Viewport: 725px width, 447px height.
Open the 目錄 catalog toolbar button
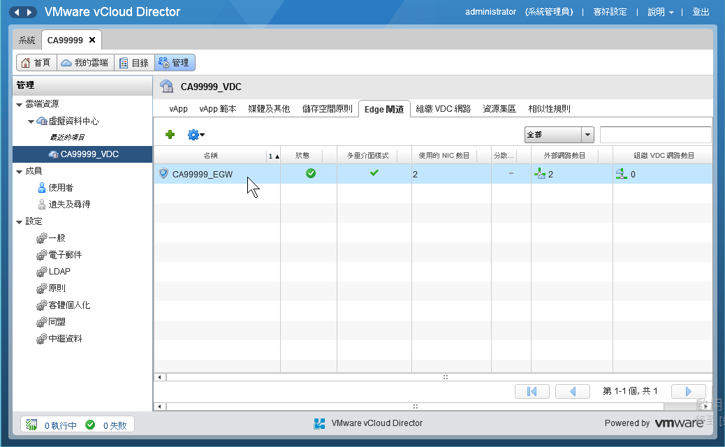point(135,62)
